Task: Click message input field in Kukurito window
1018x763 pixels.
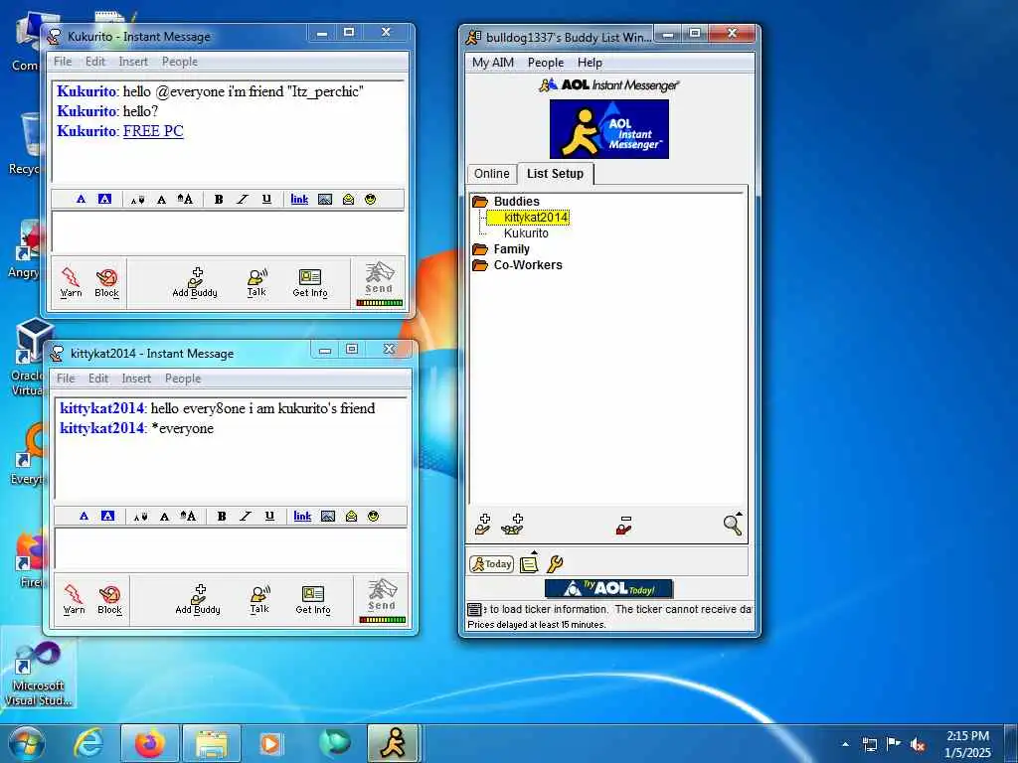Action: coord(229,232)
